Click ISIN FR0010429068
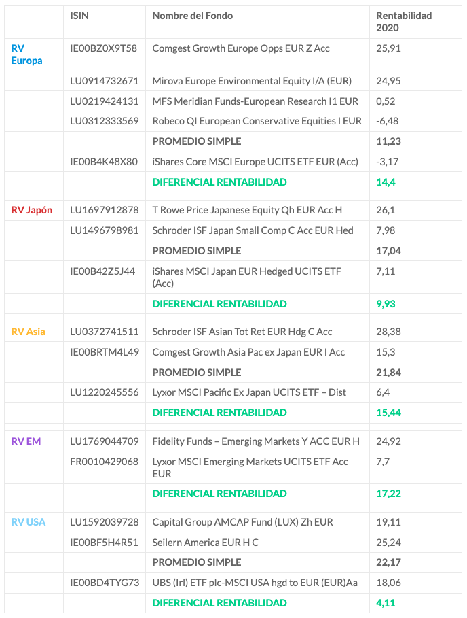 tap(105, 462)
